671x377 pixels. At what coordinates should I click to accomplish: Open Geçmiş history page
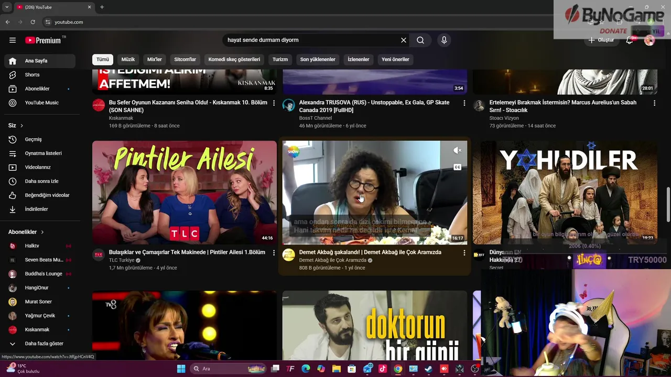[40, 139]
